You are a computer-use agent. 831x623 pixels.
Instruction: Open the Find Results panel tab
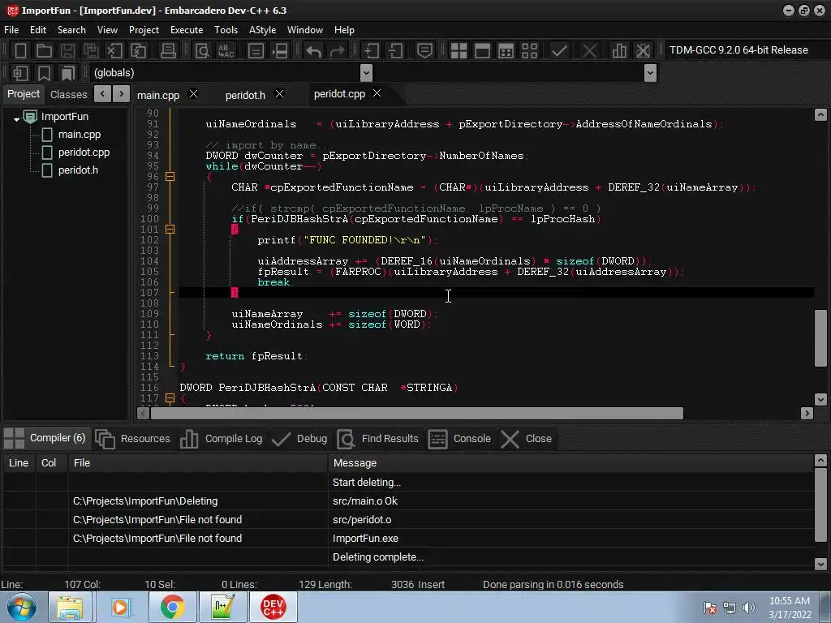(x=378, y=439)
